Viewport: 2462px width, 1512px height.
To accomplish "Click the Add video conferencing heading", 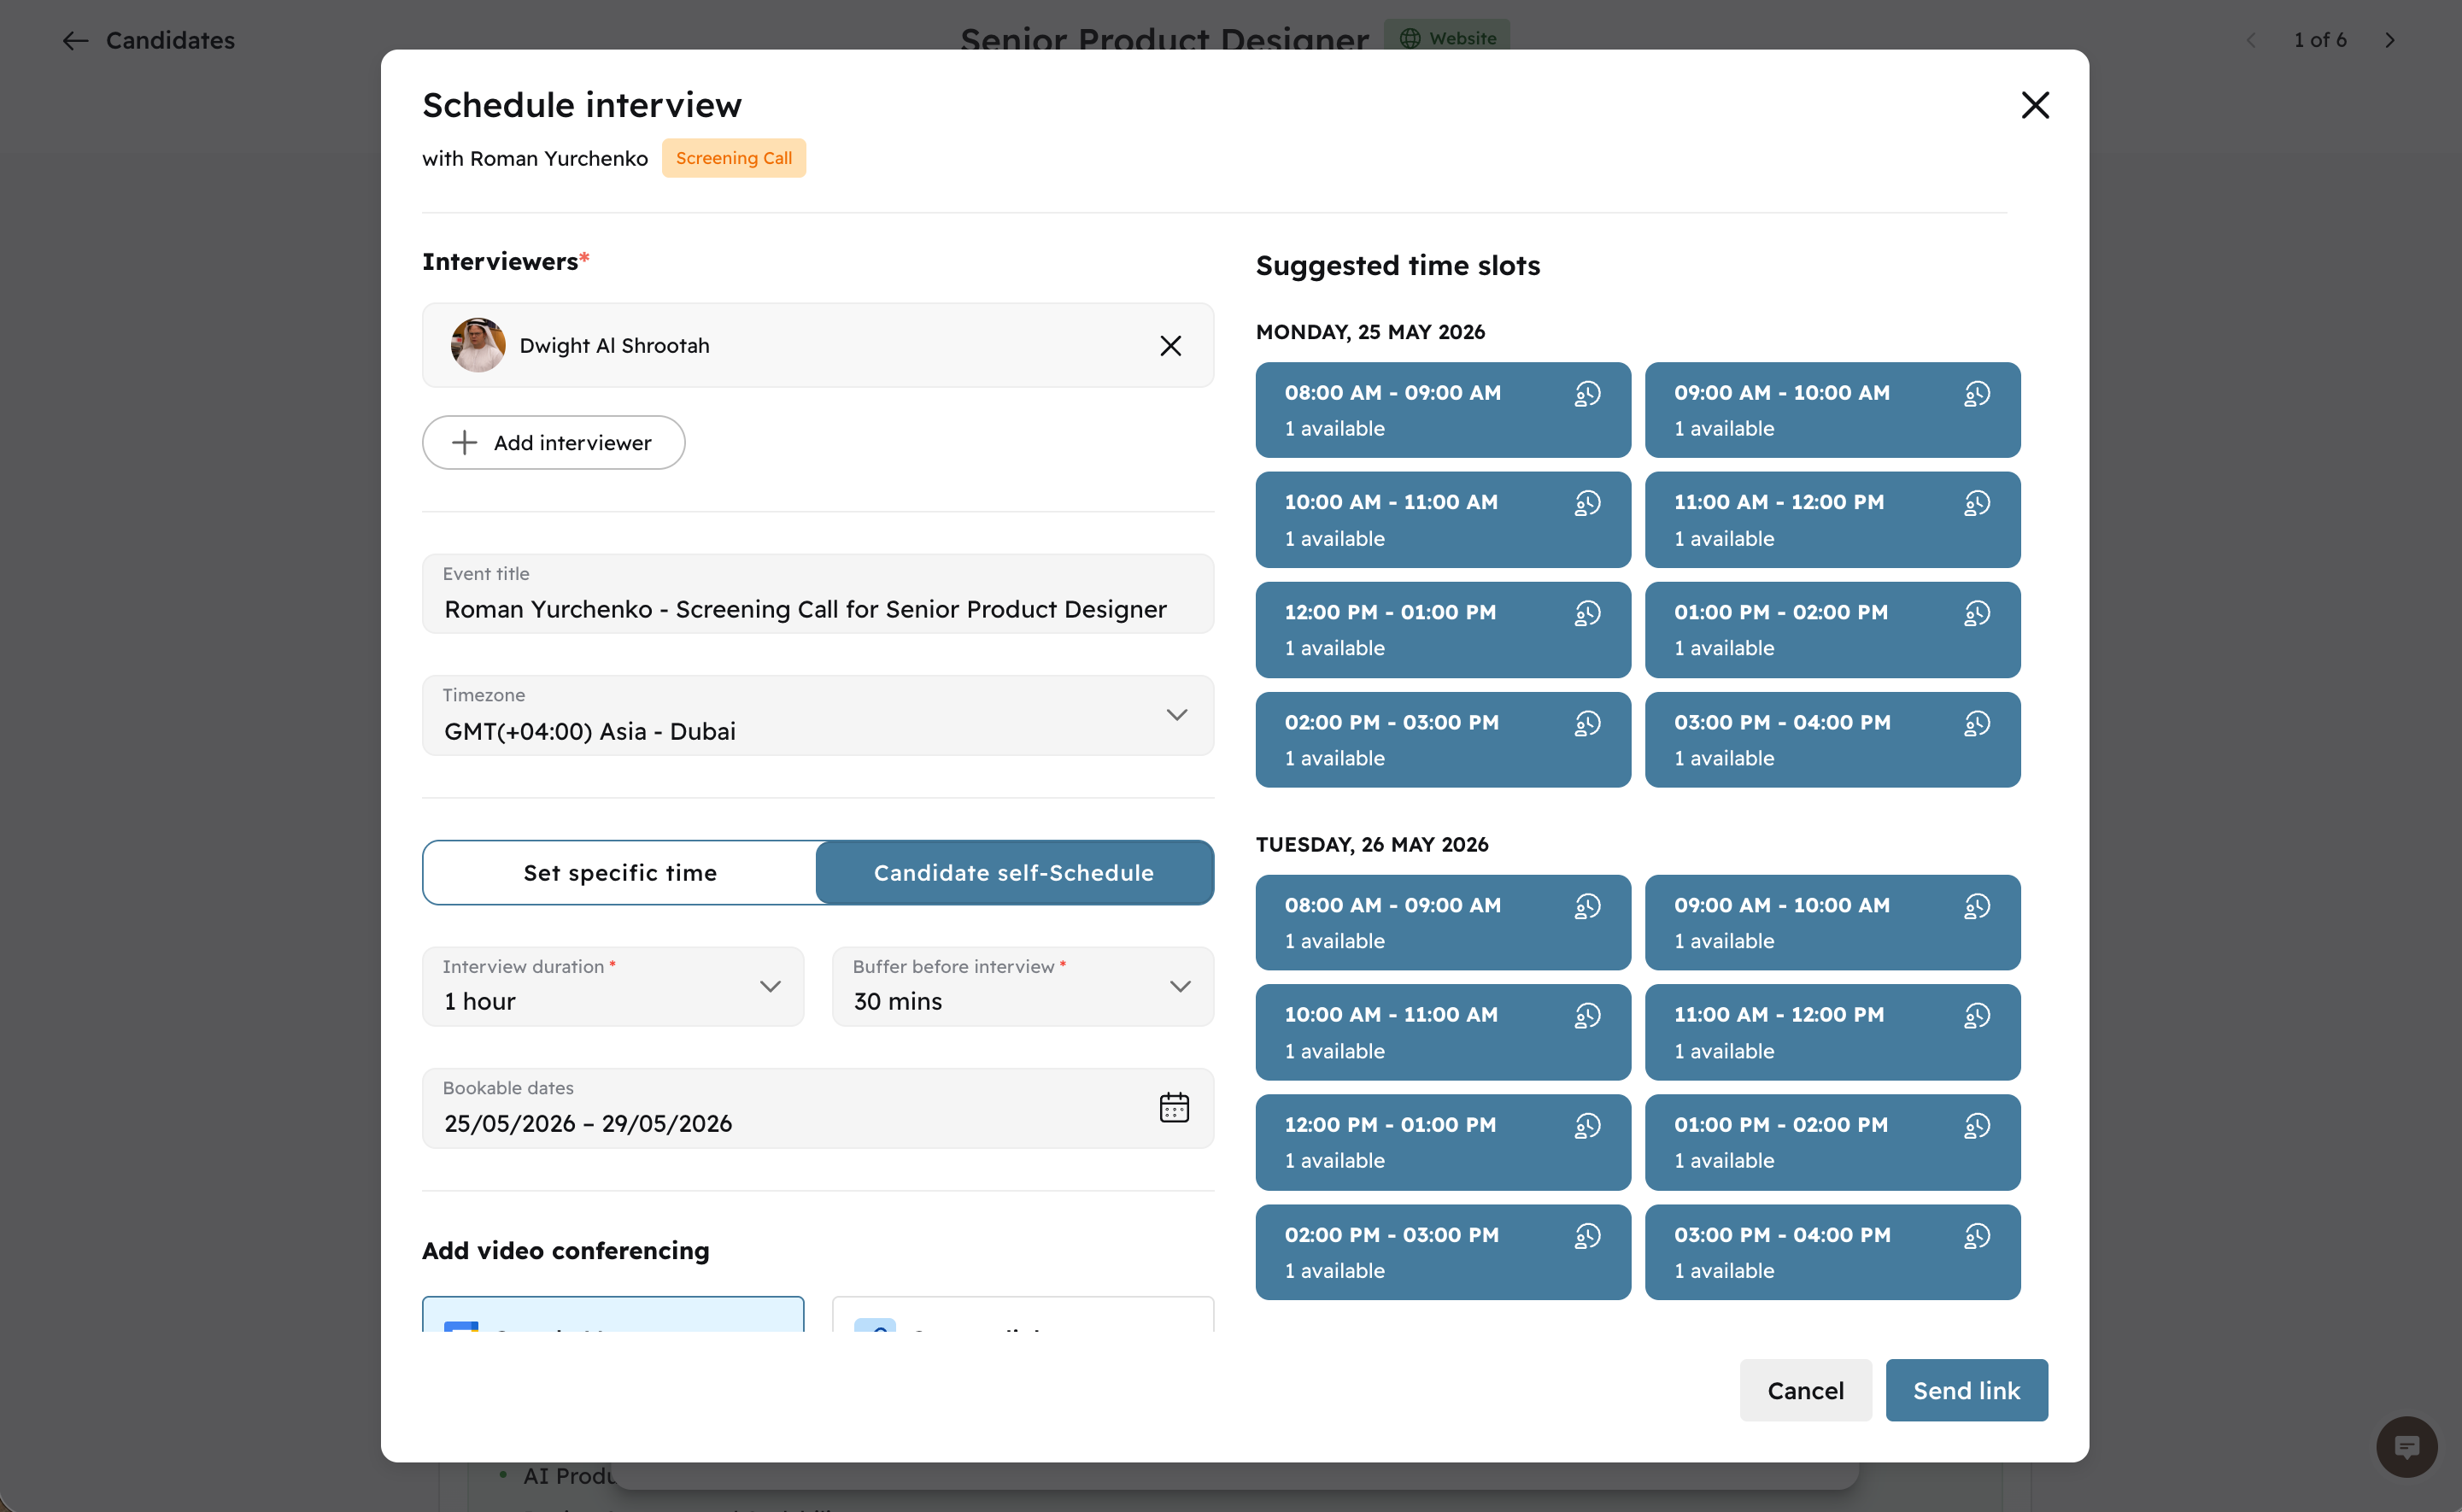I will pyautogui.click(x=566, y=1251).
